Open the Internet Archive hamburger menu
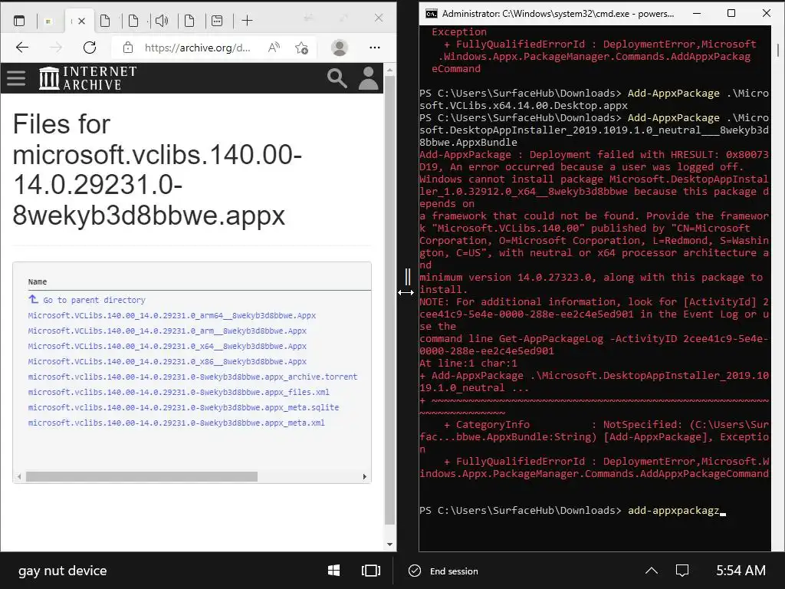Image resolution: width=785 pixels, height=589 pixels. tap(16, 78)
